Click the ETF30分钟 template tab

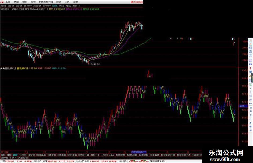[x=84, y=155]
